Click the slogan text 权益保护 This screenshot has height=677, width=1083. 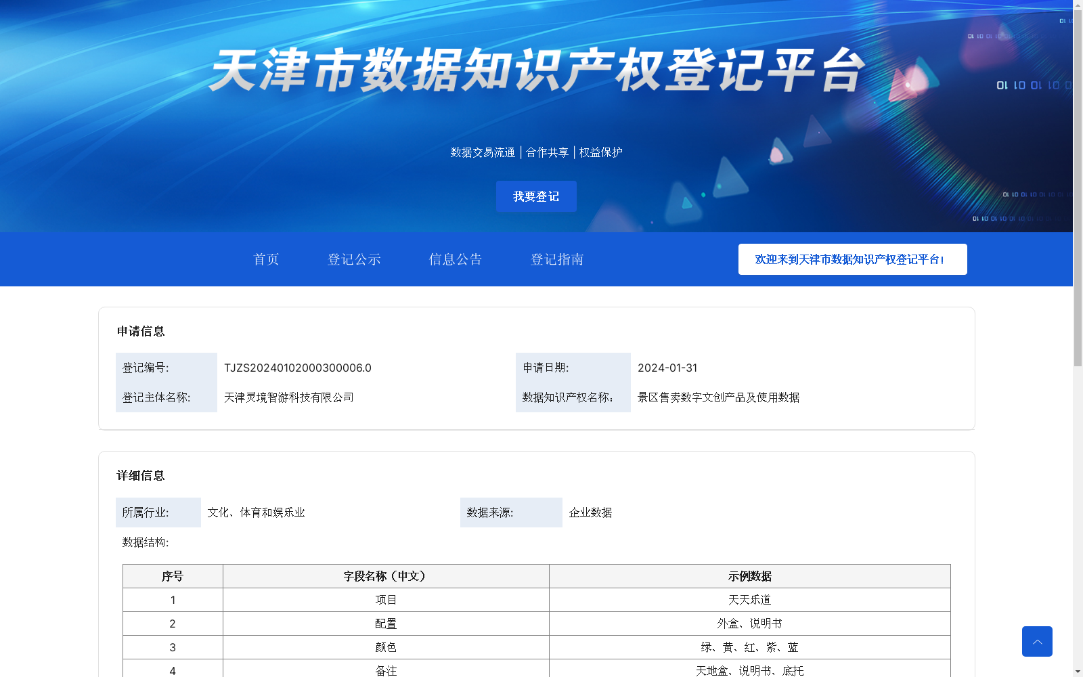tap(600, 152)
